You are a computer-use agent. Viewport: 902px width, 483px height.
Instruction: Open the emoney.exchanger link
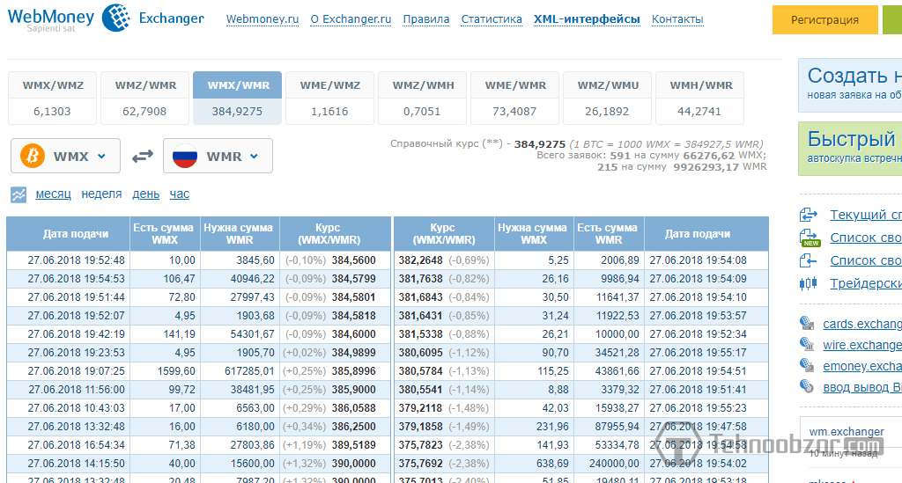pyautogui.click(x=862, y=366)
